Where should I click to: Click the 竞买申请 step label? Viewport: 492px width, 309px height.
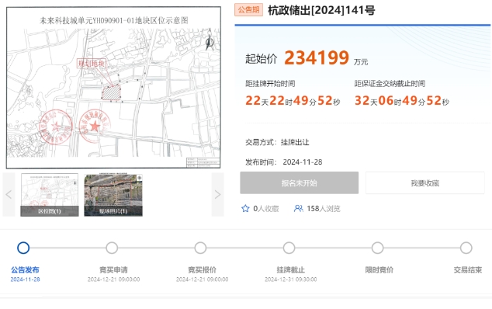(113, 269)
